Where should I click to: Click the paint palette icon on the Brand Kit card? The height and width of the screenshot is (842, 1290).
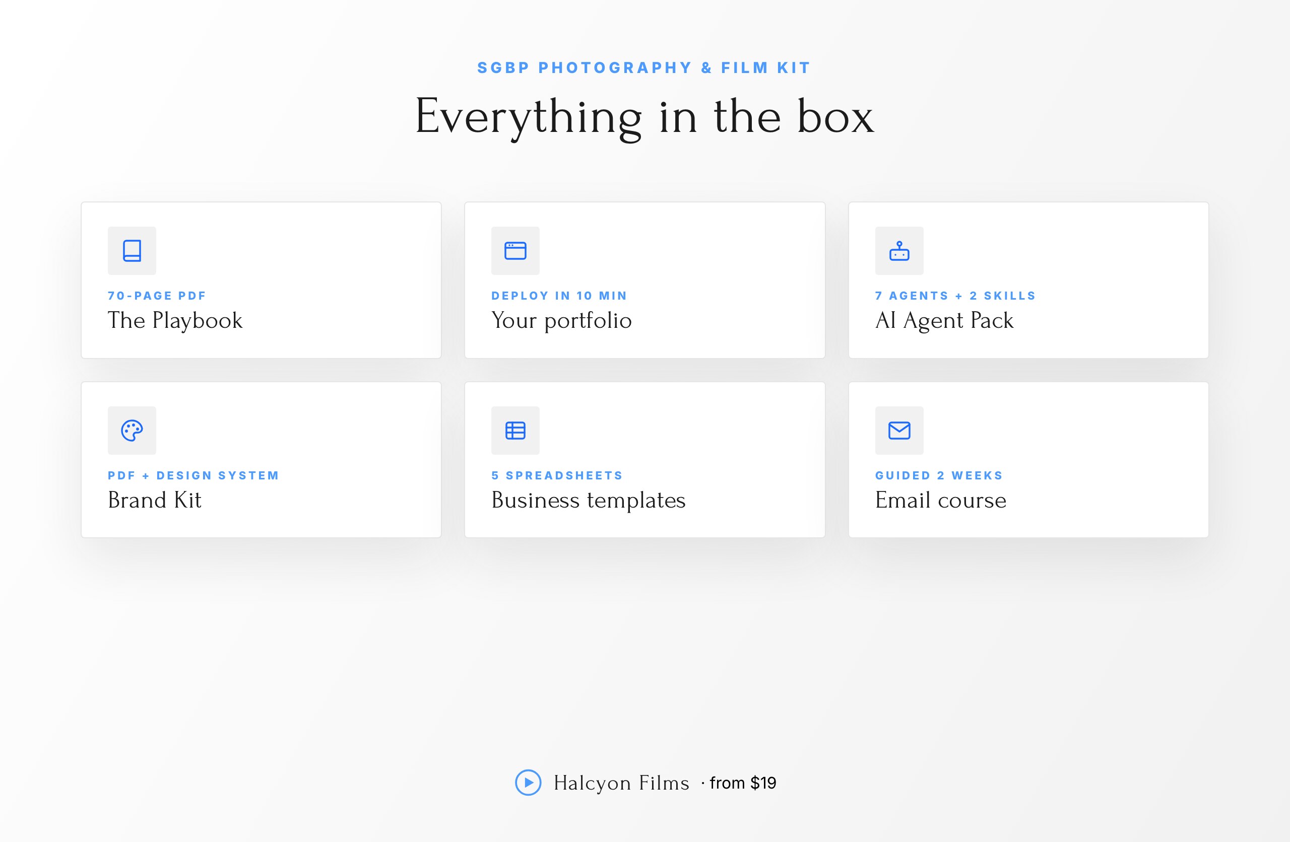tap(132, 431)
